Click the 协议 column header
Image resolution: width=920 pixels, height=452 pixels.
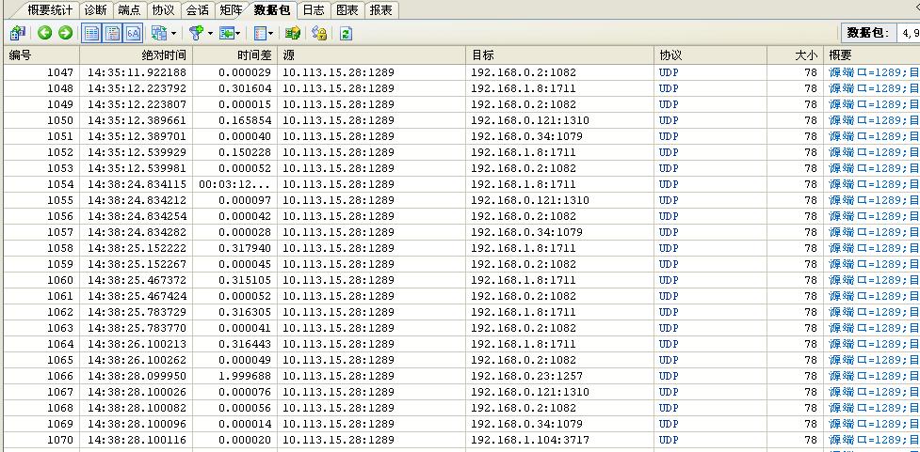tap(670, 55)
